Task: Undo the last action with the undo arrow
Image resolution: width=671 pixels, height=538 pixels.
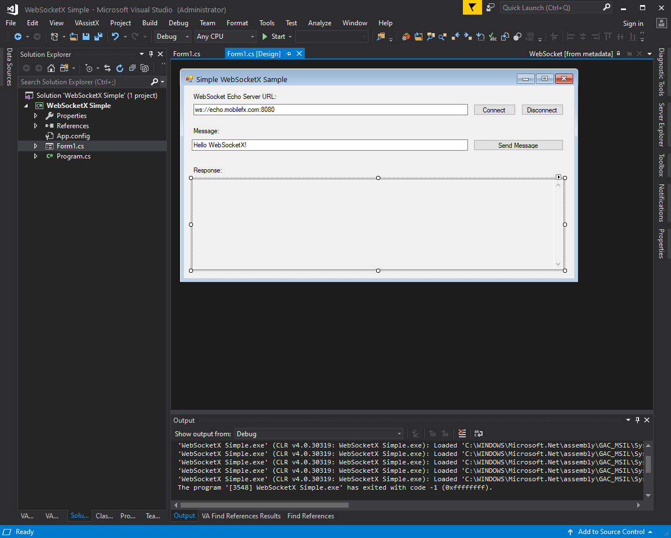Action: (x=115, y=37)
